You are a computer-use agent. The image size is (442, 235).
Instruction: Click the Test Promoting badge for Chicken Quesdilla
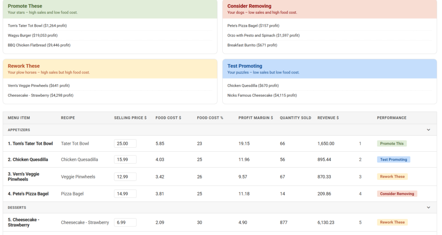click(394, 159)
